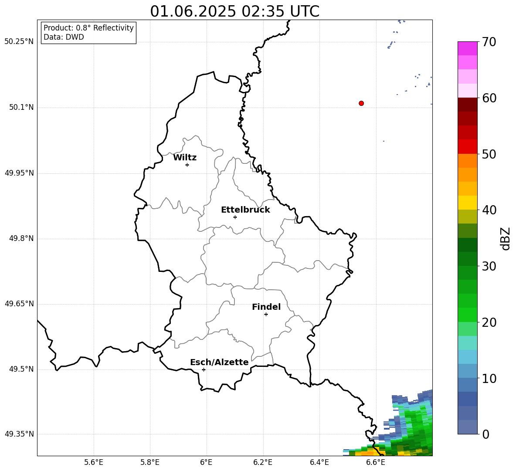Image resolution: width=516 pixels, height=471 pixels.
Task: Click the Wiltz city label
Action: tap(185, 158)
